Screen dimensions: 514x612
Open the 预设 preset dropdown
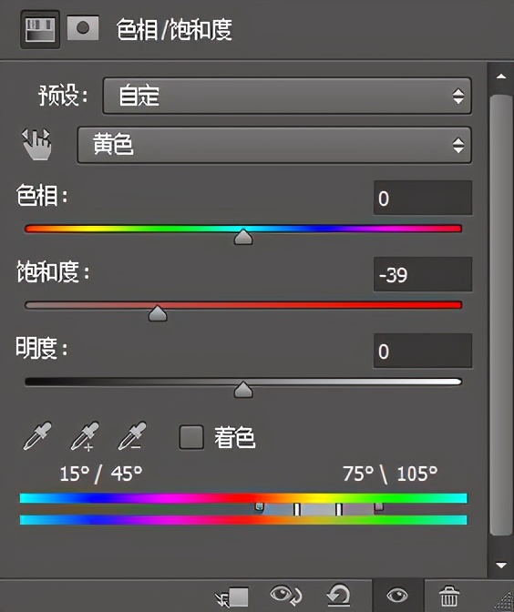click(x=287, y=96)
